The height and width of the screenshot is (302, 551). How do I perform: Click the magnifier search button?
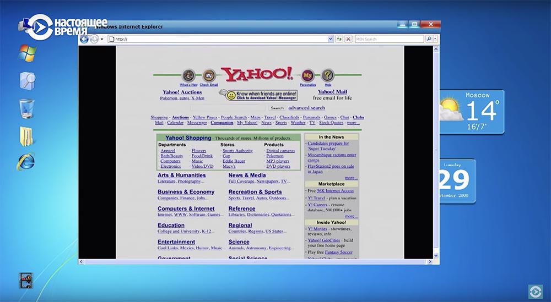click(429, 39)
